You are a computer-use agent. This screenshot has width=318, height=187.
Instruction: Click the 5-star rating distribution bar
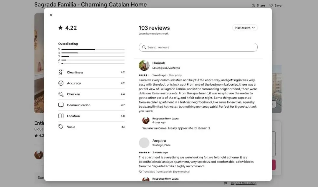[x=93, y=49]
